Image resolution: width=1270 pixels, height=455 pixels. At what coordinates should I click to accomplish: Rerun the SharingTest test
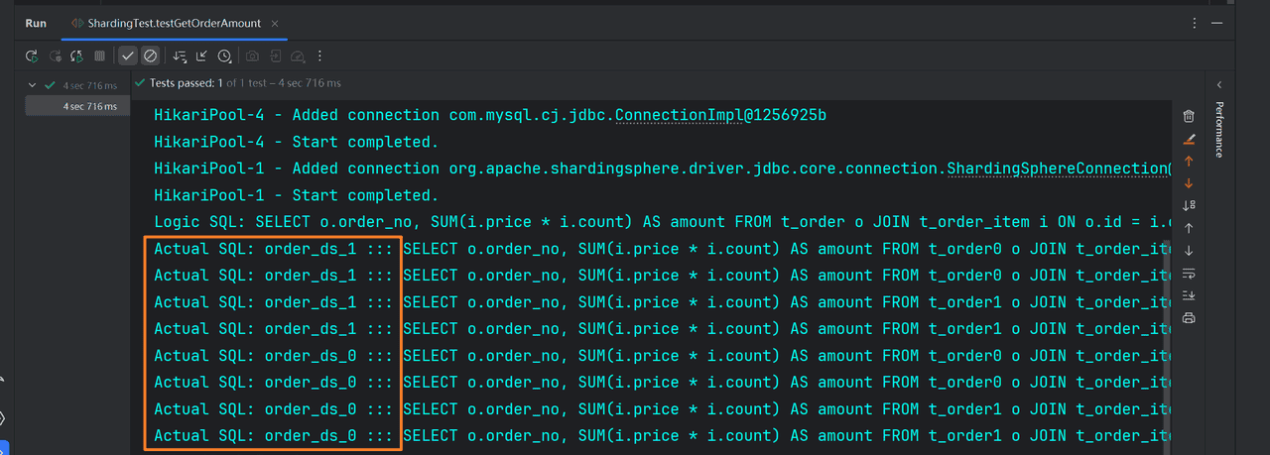32,57
